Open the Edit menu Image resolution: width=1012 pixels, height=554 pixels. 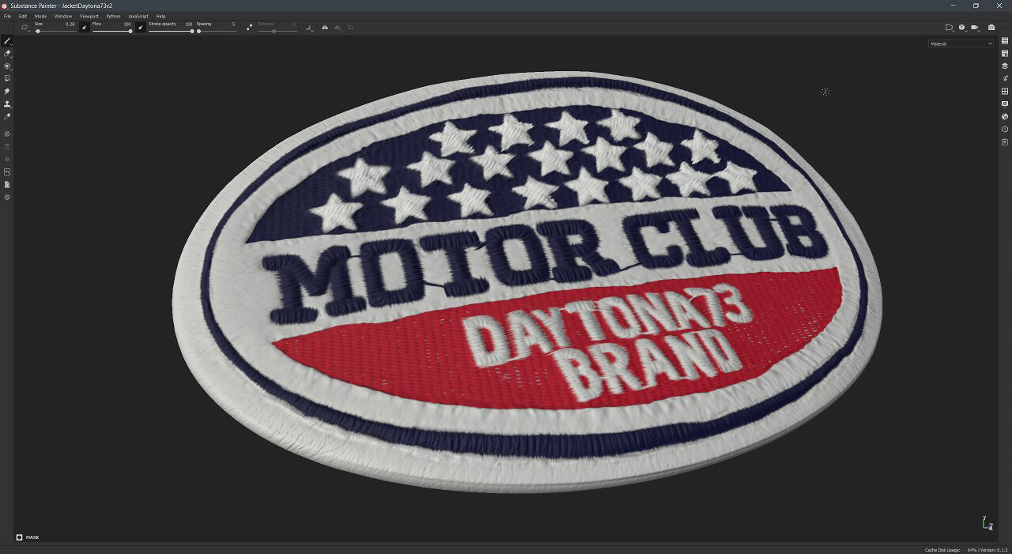[23, 16]
